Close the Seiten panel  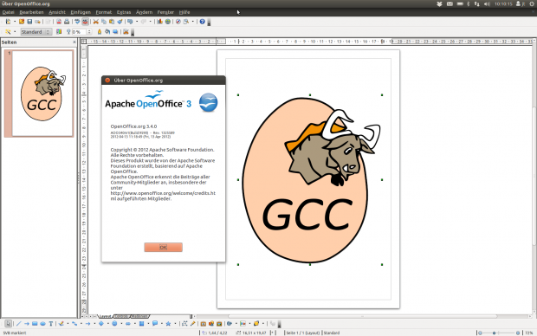pos(74,42)
